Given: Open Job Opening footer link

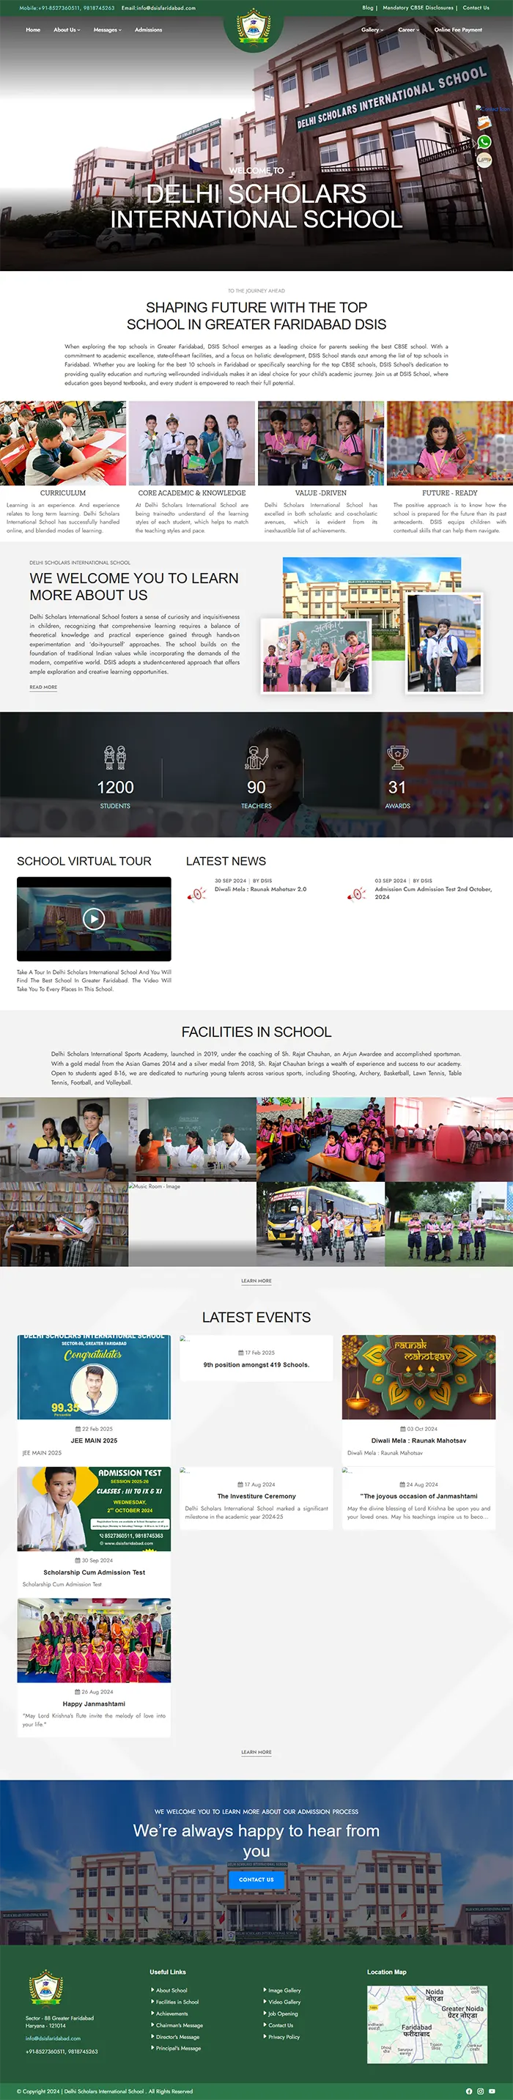Looking at the screenshot, I should [283, 2014].
